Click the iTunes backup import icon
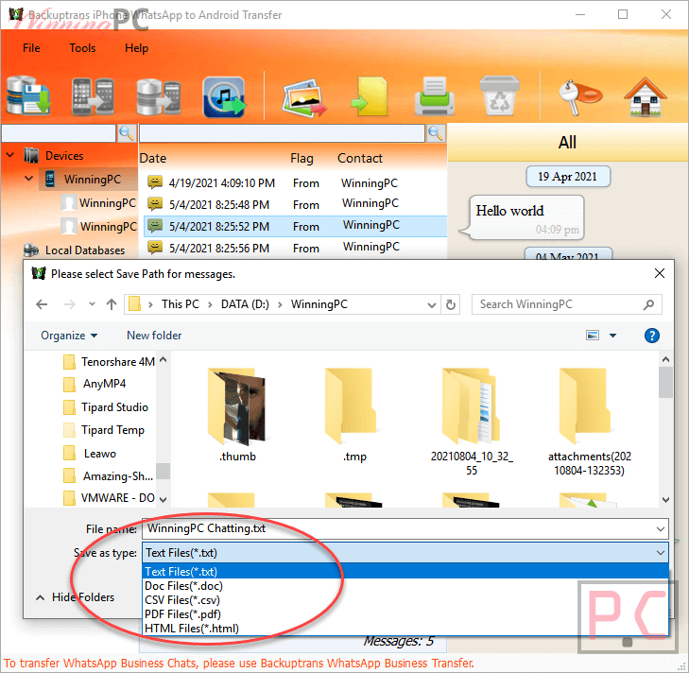This screenshot has width=689, height=673. click(x=224, y=96)
